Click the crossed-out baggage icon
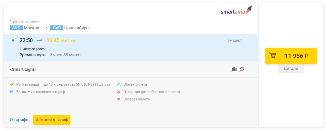This screenshot has height=131, width=327. coord(234,69)
